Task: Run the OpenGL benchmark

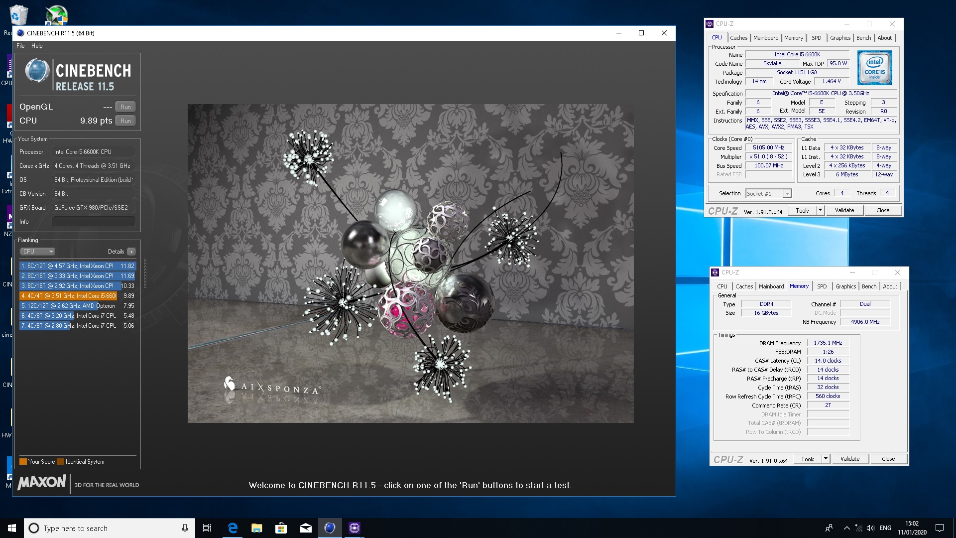Action: pos(125,107)
